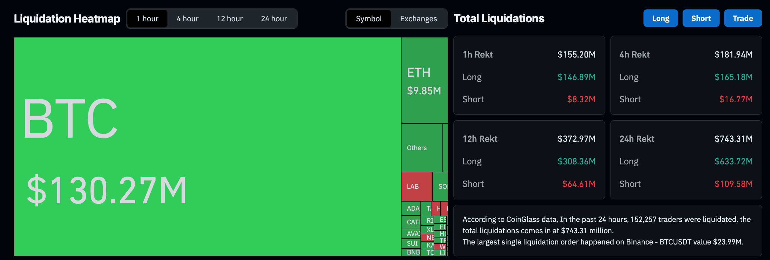Open the ETH $9.85M heatmap tile
Viewport: 770px width, 260px height.
click(x=424, y=80)
